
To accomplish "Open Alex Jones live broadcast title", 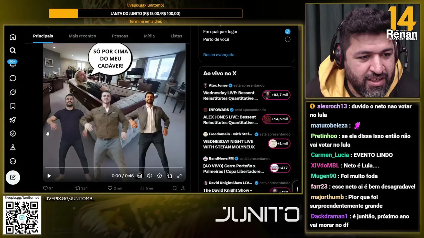I will [x=230, y=96].
